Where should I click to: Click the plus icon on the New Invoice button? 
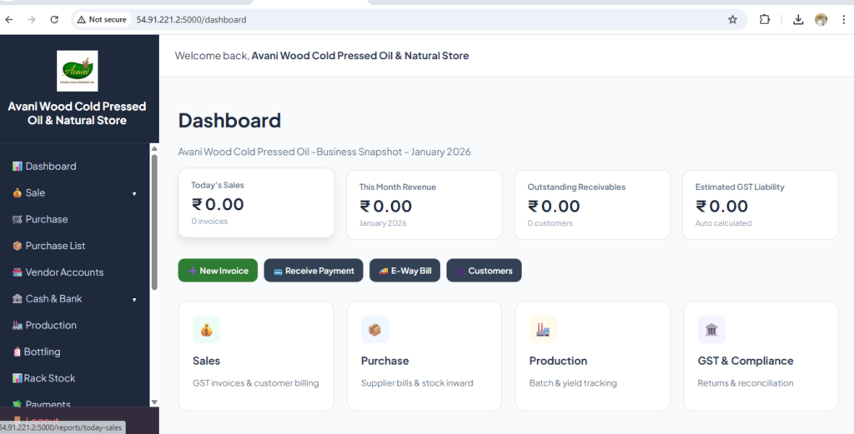[x=193, y=271]
